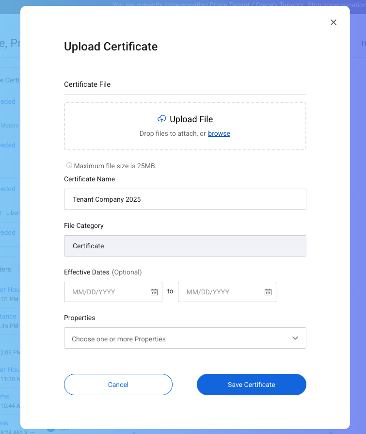The height and width of the screenshot is (434, 366).
Task: Click the browse link to pick a file
Action: pyautogui.click(x=219, y=133)
